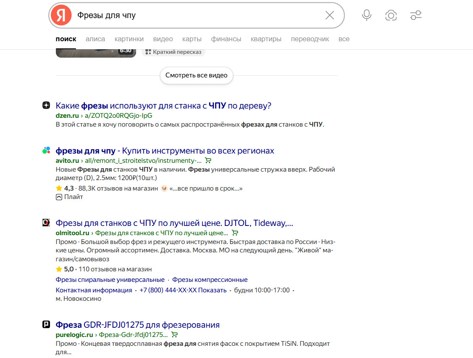Open the olmitool.ru site link
This screenshot has height=358, width=473.
coord(72,233)
